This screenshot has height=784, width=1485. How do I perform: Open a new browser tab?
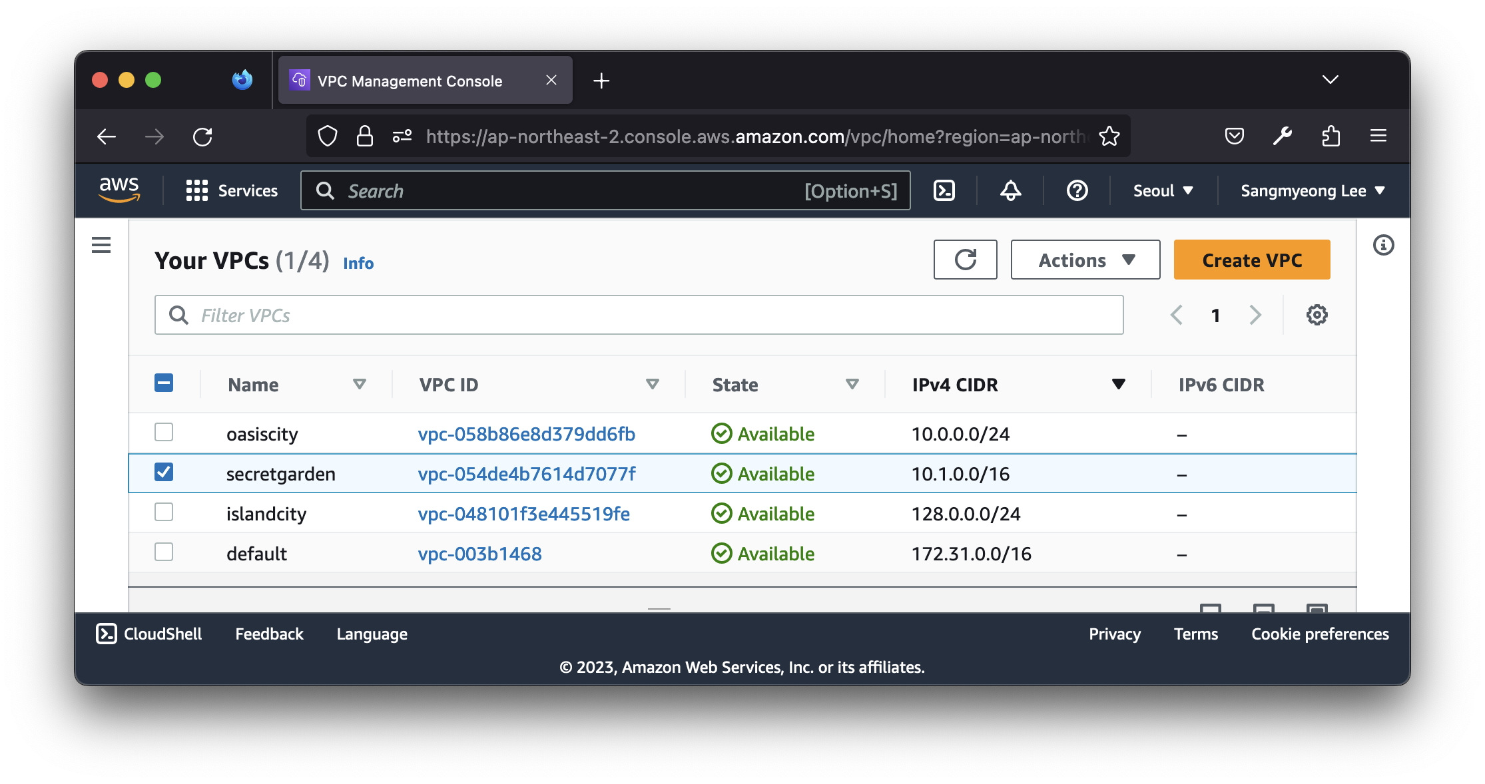(601, 81)
